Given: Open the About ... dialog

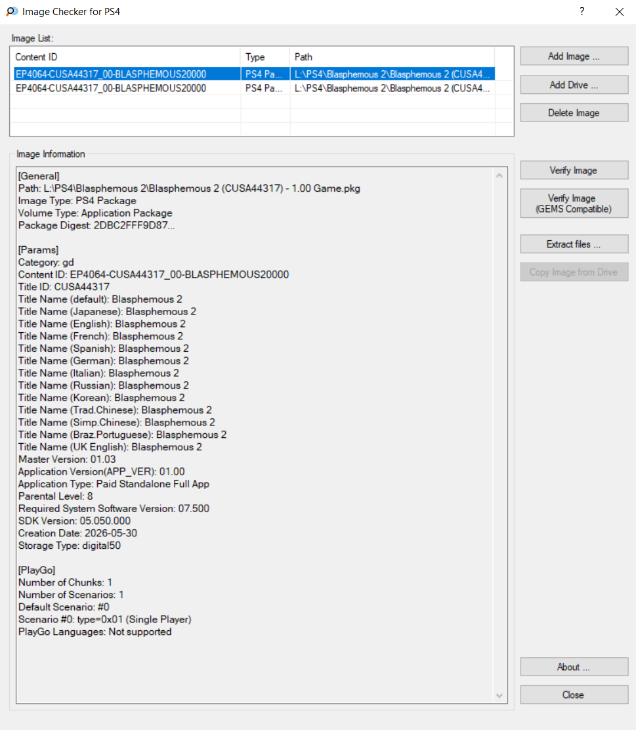Looking at the screenshot, I should pos(574,667).
